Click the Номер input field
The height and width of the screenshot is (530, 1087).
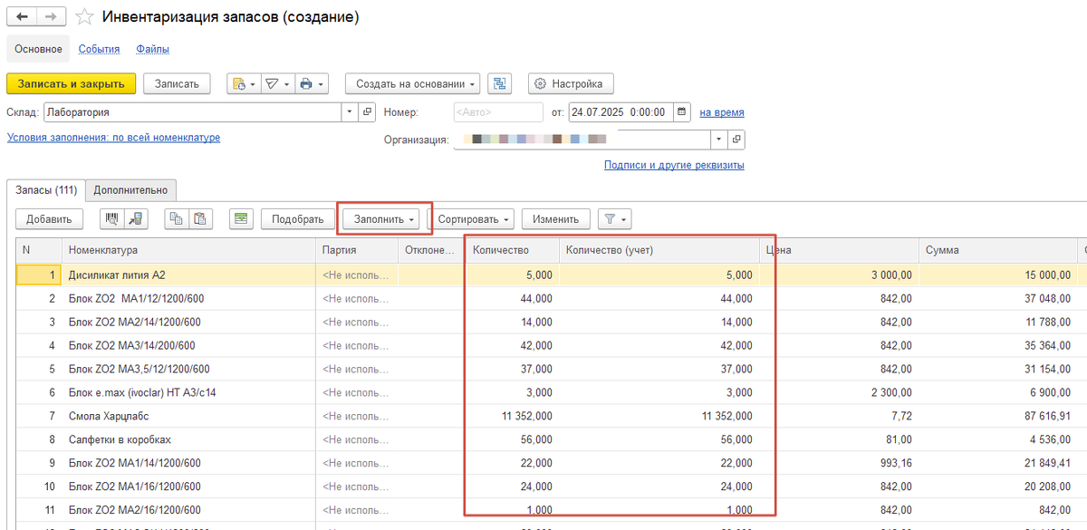point(498,112)
